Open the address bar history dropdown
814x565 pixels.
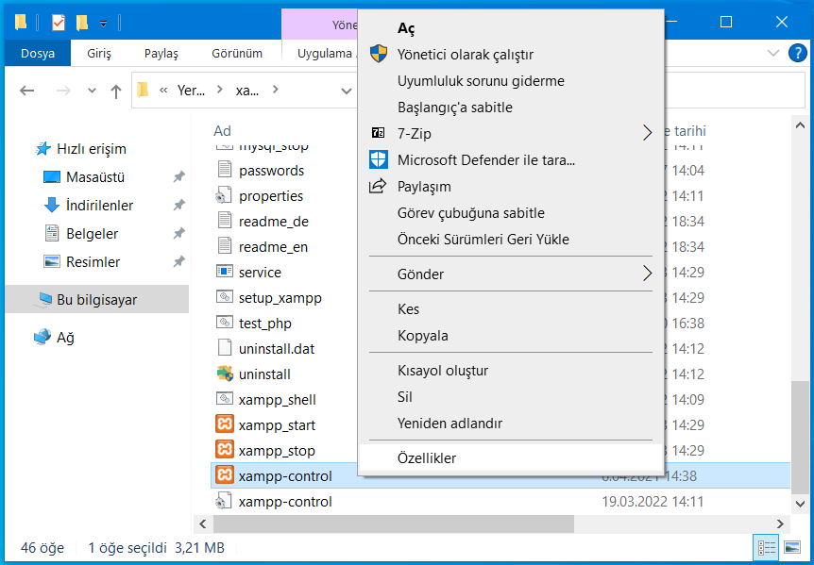[x=347, y=91]
